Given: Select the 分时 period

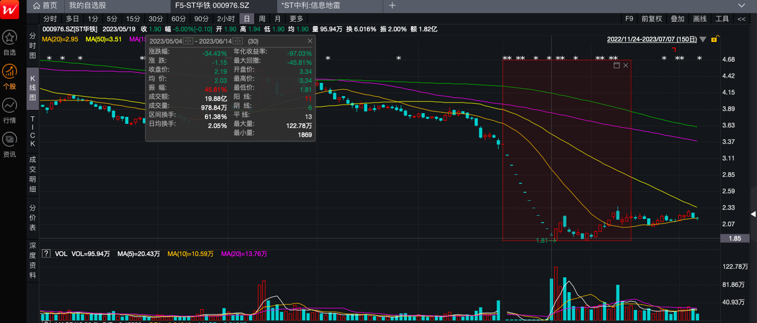Looking at the screenshot, I should tap(50, 19).
